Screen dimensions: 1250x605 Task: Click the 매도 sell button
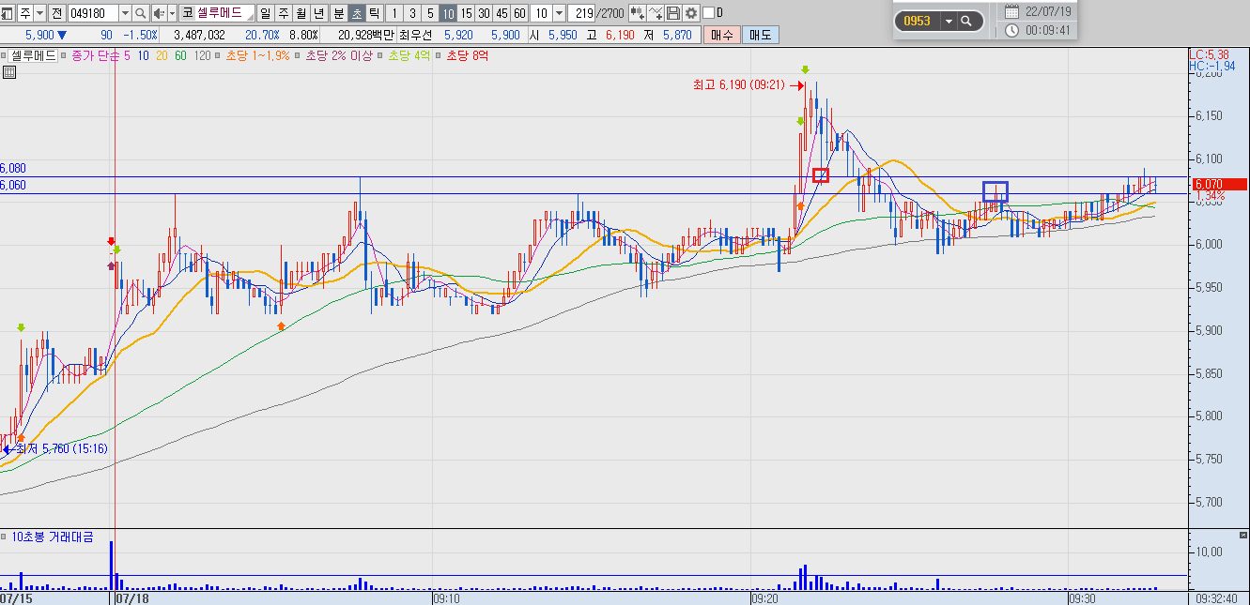click(x=759, y=35)
